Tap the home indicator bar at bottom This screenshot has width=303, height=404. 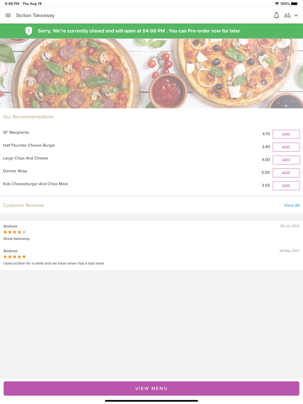click(151, 400)
